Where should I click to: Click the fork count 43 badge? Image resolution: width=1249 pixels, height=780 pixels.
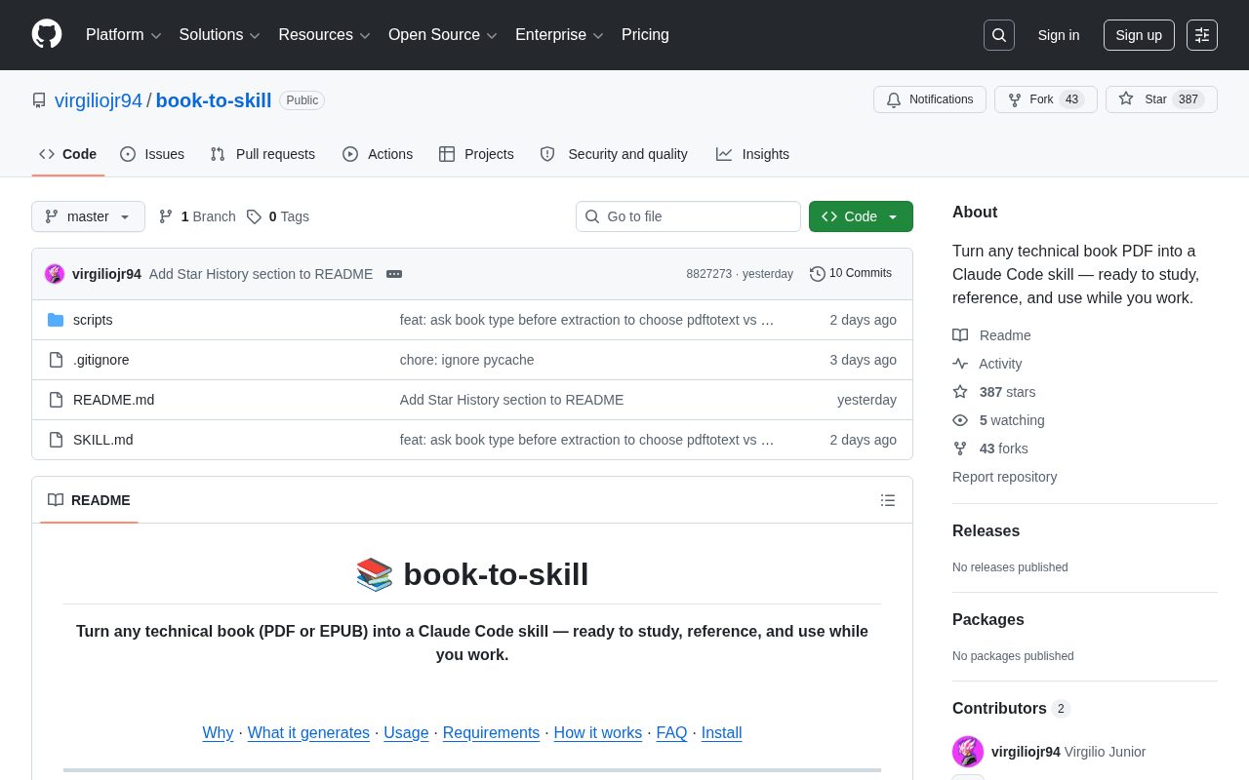[x=1071, y=99]
